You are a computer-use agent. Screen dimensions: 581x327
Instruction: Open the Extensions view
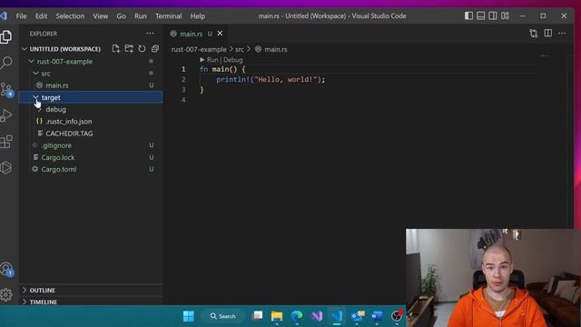pos(6,142)
